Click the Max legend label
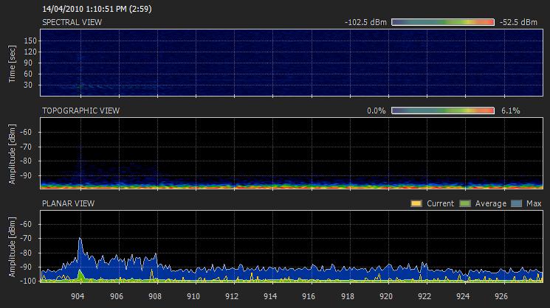The height and width of the screenshot is (308, 550). 534,203
